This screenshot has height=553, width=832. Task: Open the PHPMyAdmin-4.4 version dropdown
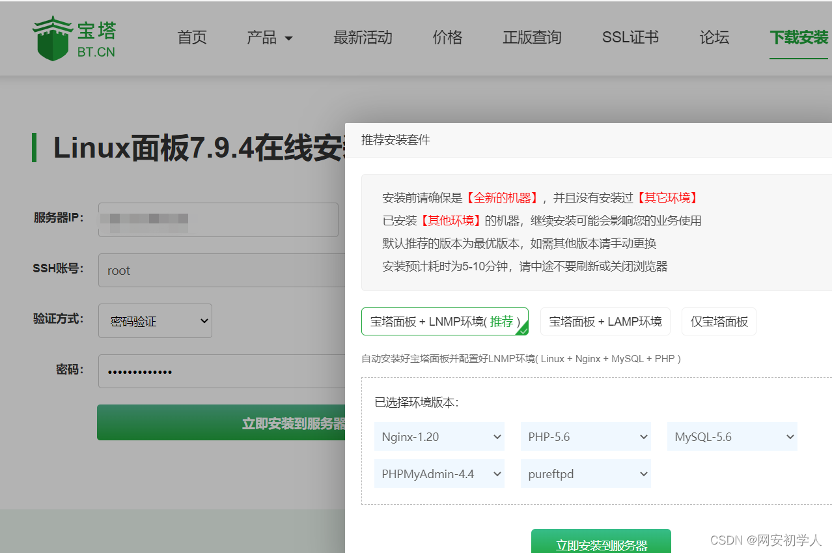coord(439,474)
